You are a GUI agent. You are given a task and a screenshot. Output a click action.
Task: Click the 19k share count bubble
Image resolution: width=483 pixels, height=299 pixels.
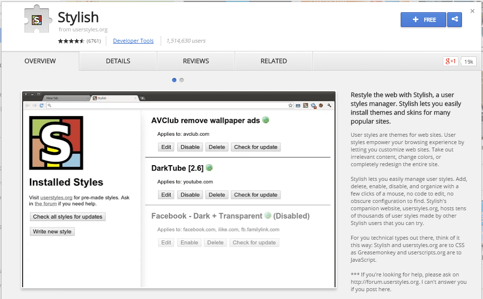[468, 61]
